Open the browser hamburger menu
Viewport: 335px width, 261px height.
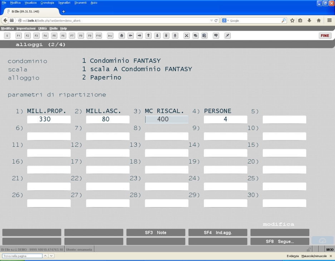(329, 20)
